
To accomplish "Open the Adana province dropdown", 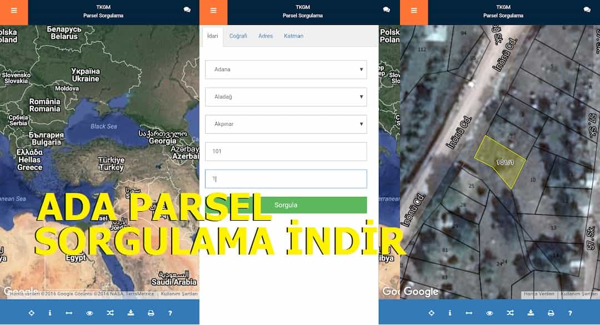I will click(286, 69).
